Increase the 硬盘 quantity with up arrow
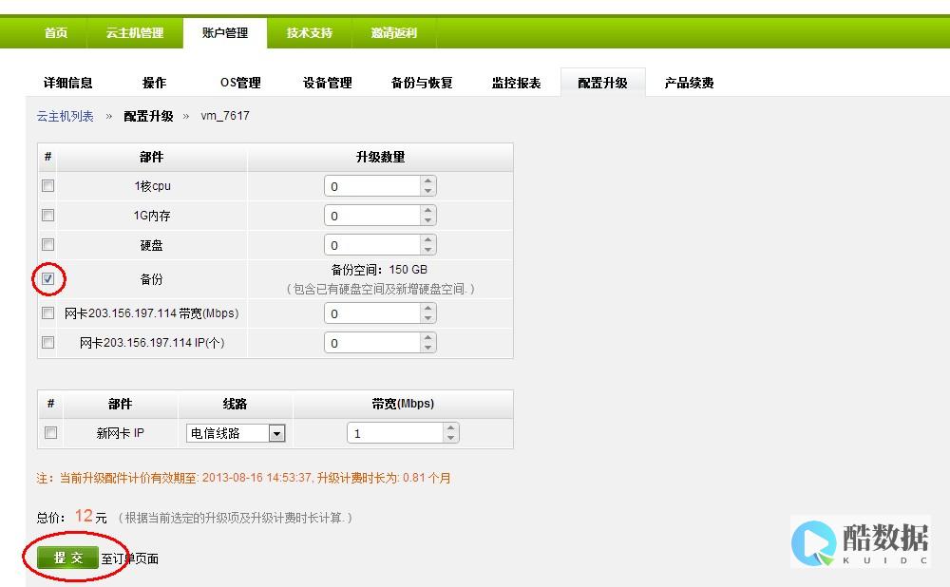Screen dimensions: 950x587 click(428, 240)
